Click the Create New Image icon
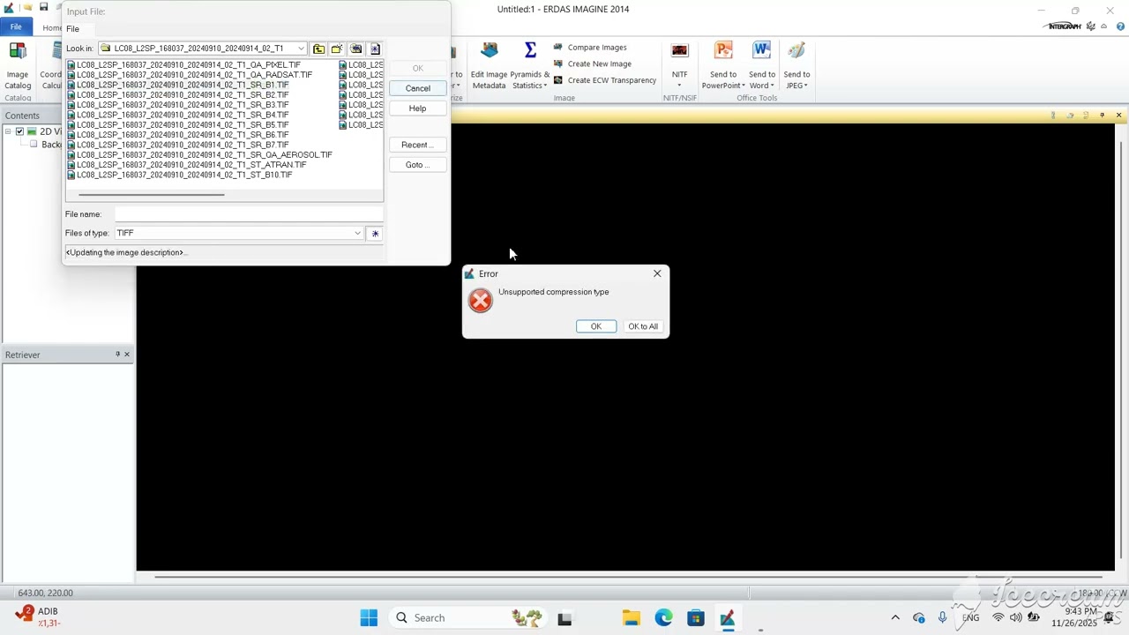 557,63
